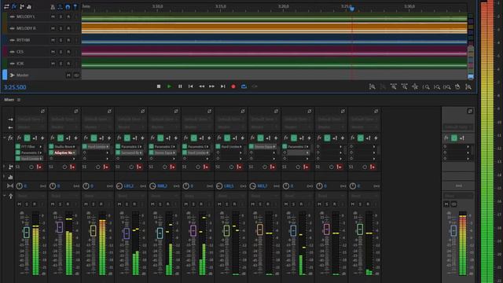Open the Studio Reverb slot menu arrow
Screen dimensions: 503x283
(74, 147)
